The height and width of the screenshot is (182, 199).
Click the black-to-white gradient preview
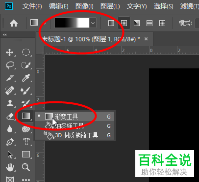point(72,23)
